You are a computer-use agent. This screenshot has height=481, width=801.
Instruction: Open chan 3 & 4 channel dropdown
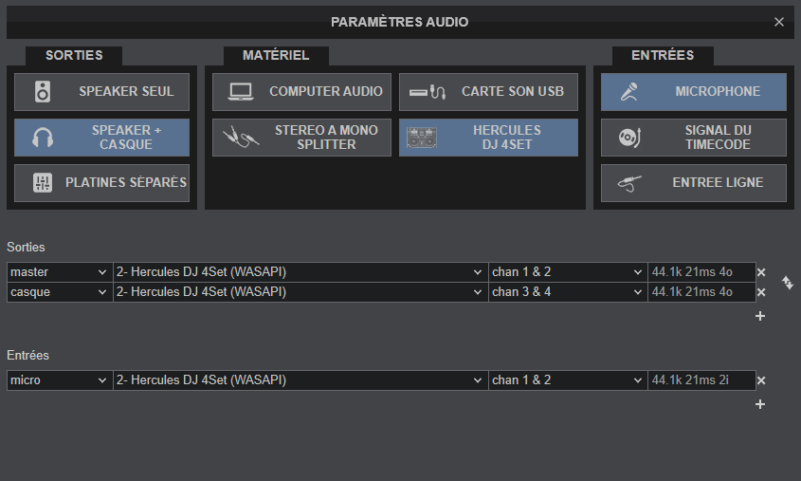click(x=568, y=292)
